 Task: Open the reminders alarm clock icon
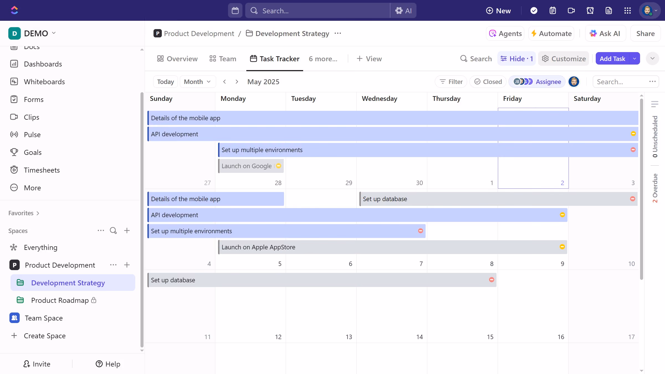coord(590,11)
